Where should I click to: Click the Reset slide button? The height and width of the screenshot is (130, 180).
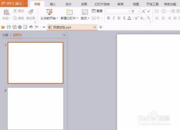click(x=97, y=11)
